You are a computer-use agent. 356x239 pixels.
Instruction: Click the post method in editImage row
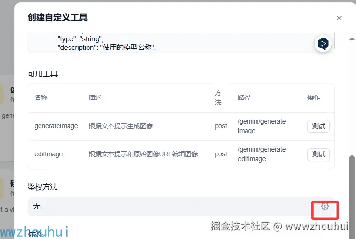[x=221, y=154]
